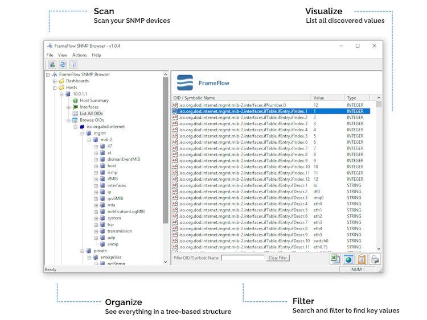The image size is (427, 320).
Task: Click the iso.org.dod.internet node icon
Action: coord(82,127)
